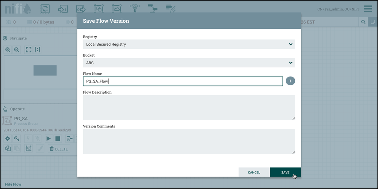Zoom out using Navigate panel
The image size is (378, 189).
[17, 50]
